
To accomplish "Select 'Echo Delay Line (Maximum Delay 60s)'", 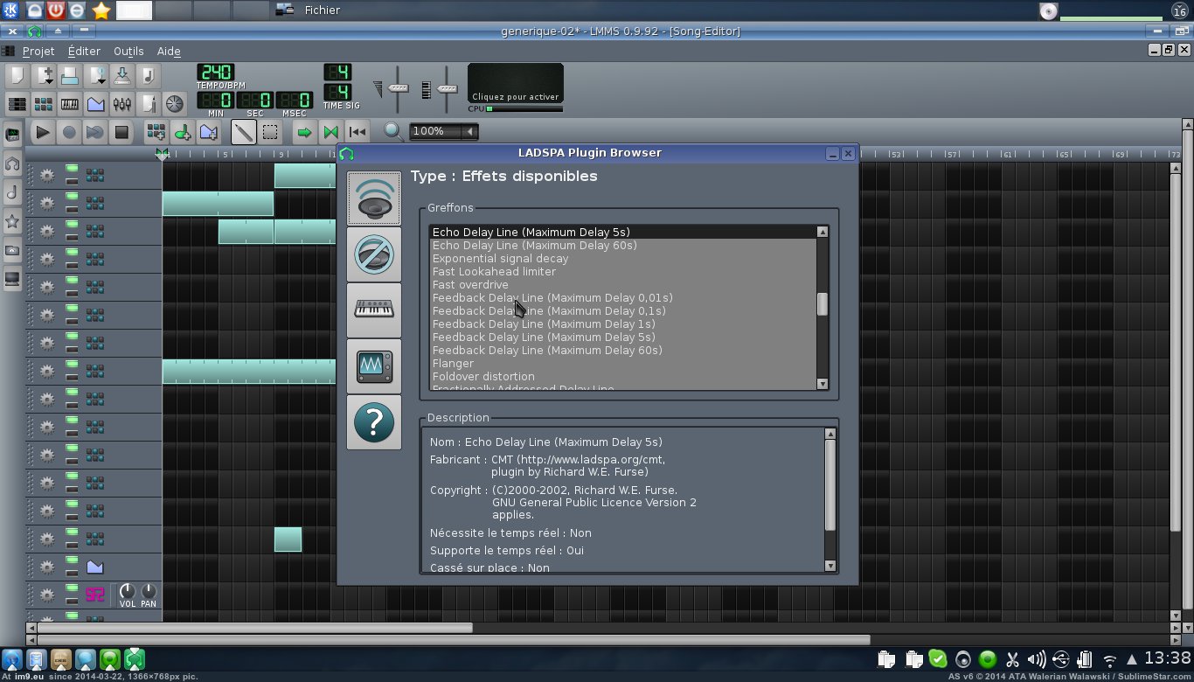I will [x=534, y=246].
